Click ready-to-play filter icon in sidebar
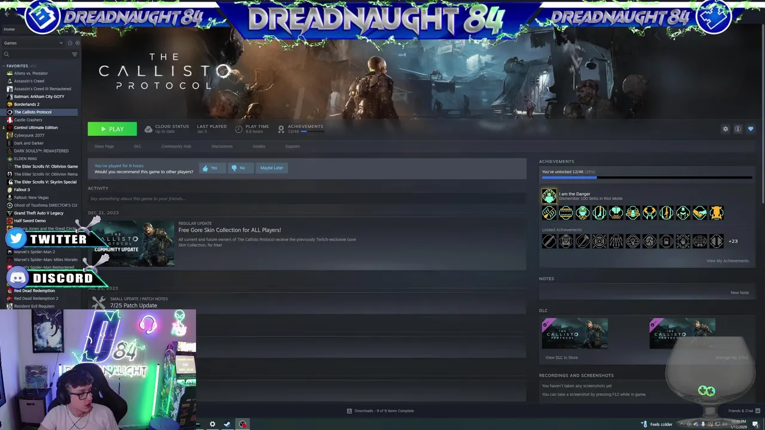The image size is (765, 430). pos(77,43)
